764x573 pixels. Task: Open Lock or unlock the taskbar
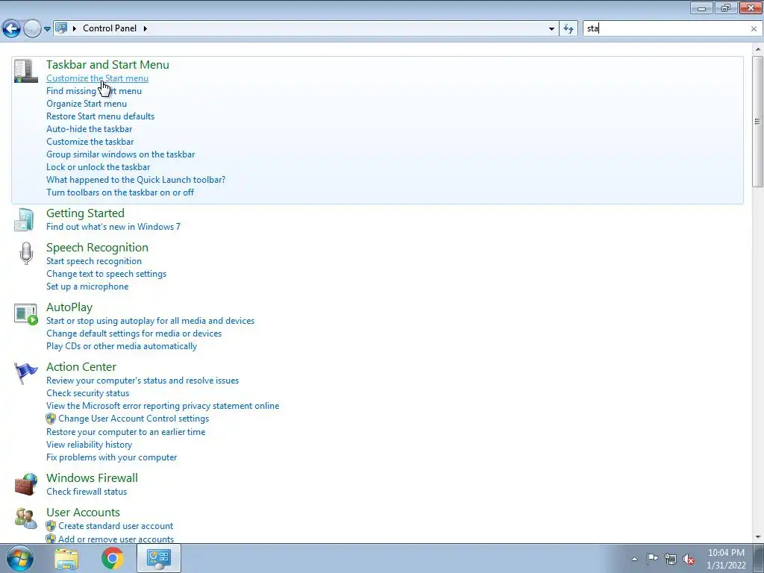pos(98,167)
